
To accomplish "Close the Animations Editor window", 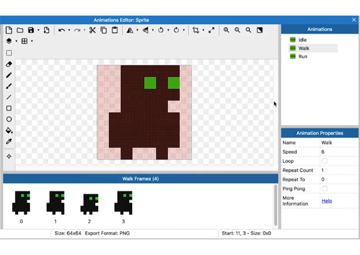I will click(354, 20).
